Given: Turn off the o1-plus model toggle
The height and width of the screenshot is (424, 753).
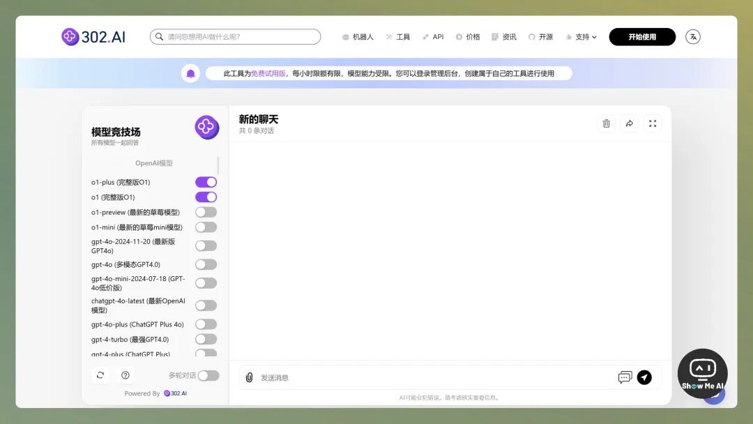Looking at the screenshot, I should tap(206, 182).
